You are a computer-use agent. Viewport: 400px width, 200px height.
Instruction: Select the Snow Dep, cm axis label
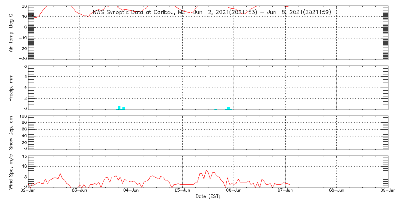(x=11, y=133)
